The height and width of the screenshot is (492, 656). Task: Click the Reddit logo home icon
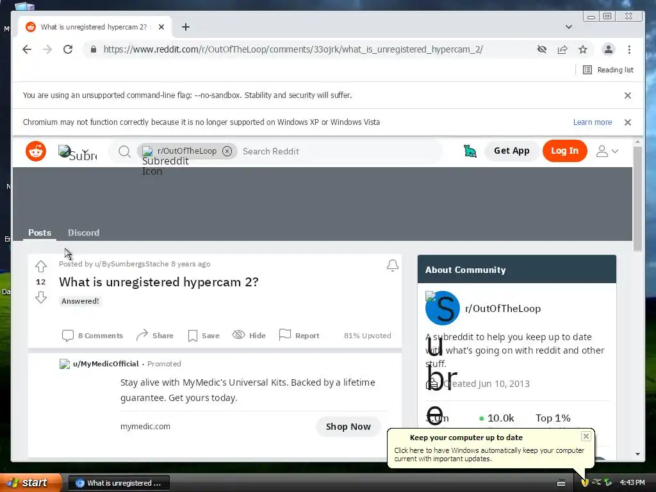(x=36, y=151)
